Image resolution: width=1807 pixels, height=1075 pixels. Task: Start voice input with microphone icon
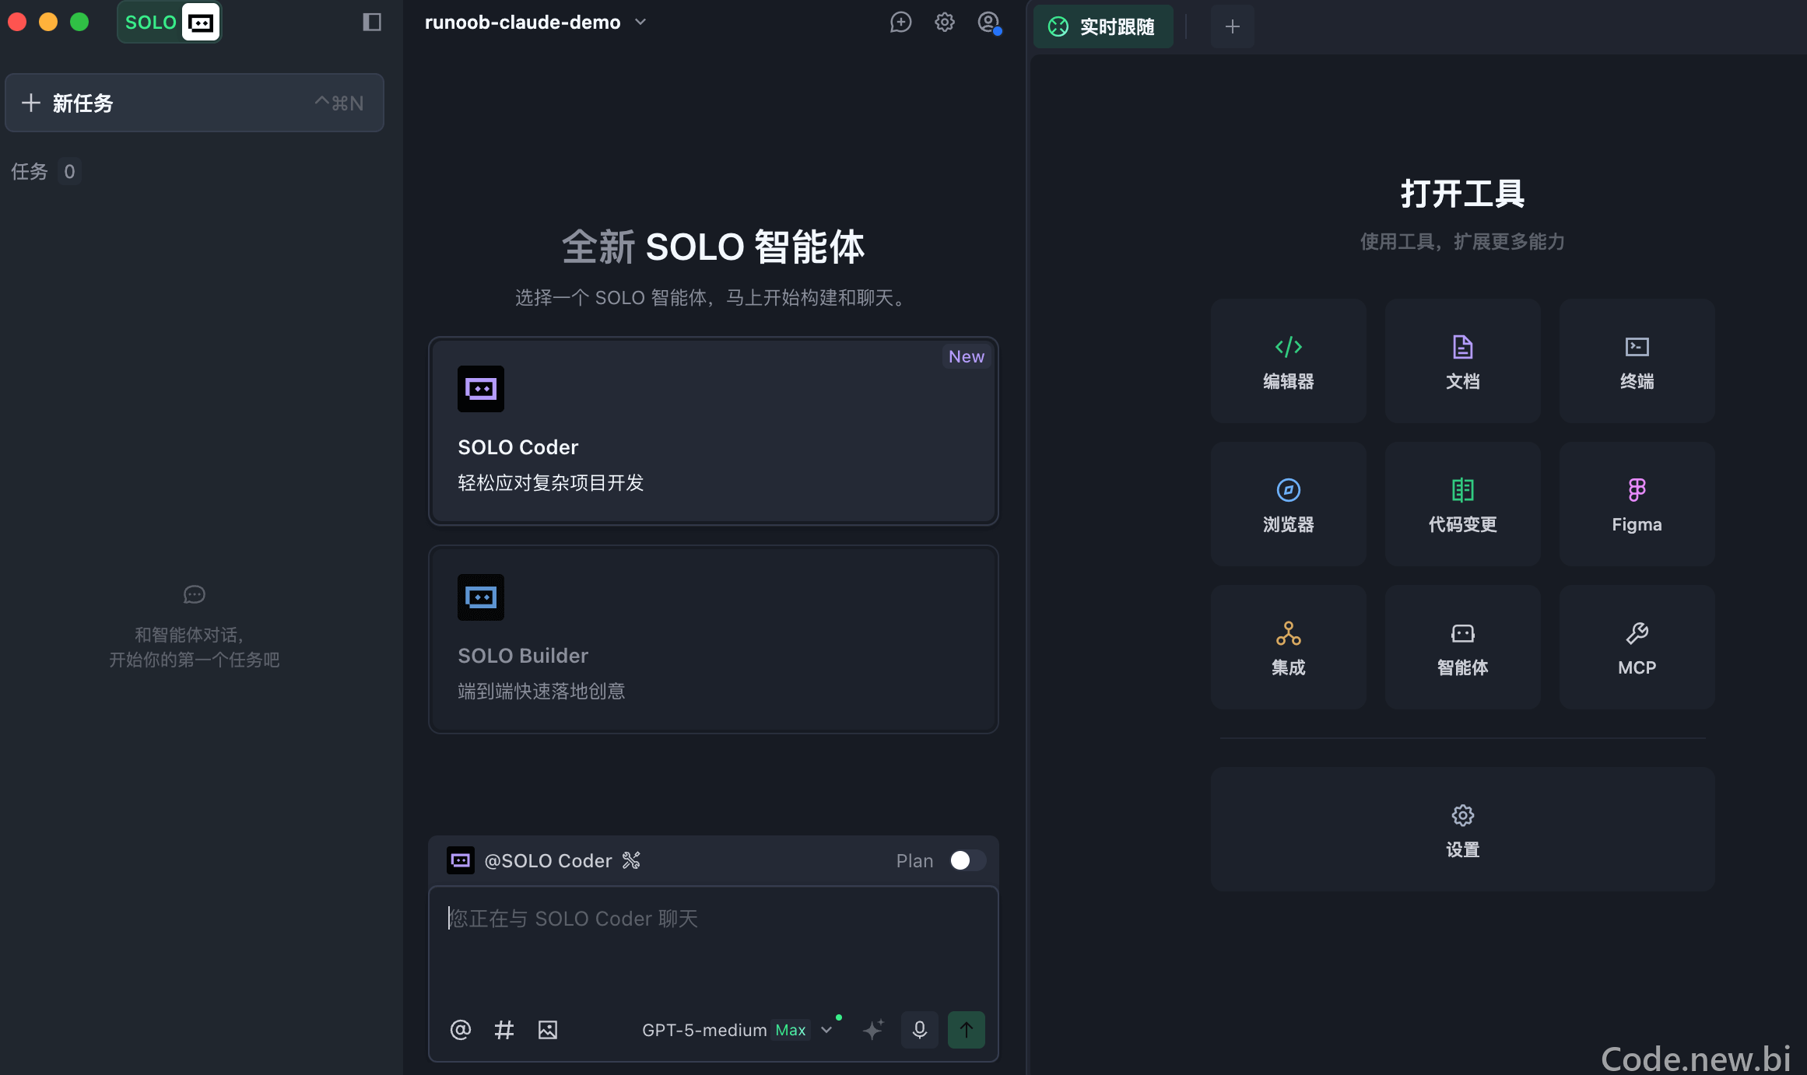[x=920, y=1030]
